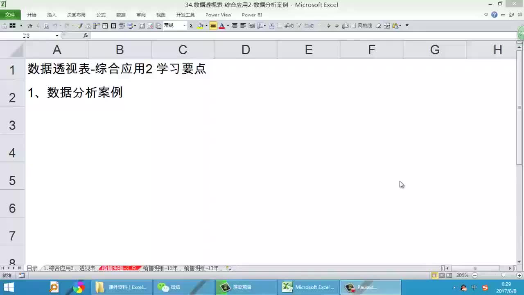Switch to the 开发工具 ribbon tab
This screenshot has height=295, width=524.
185,15
